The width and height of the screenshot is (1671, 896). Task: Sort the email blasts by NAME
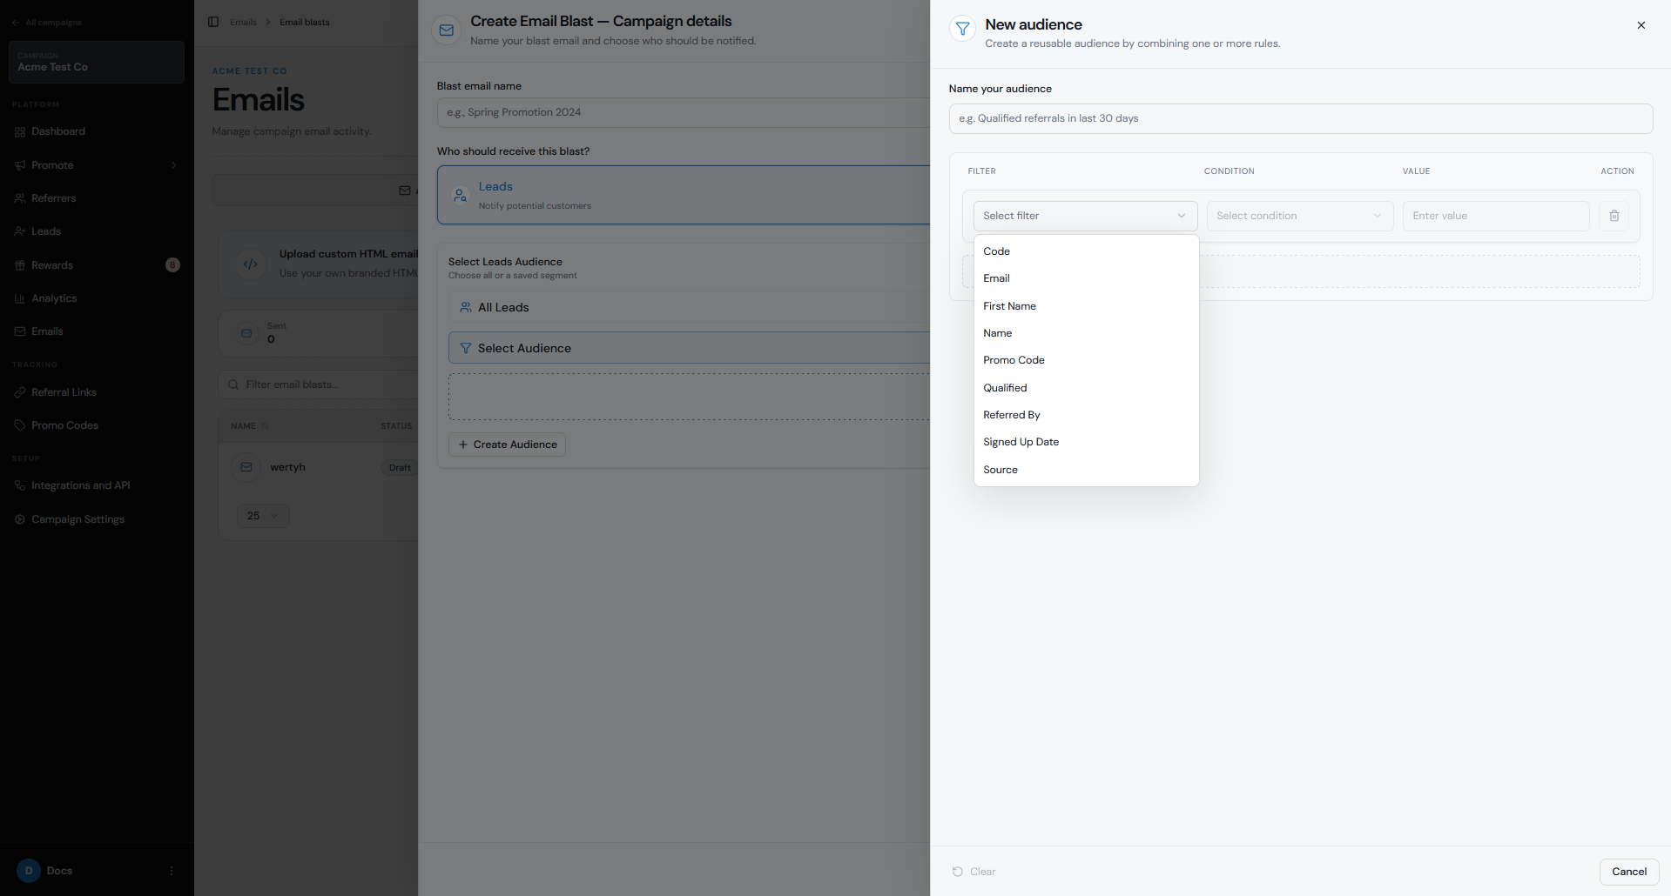coord(250,426)
